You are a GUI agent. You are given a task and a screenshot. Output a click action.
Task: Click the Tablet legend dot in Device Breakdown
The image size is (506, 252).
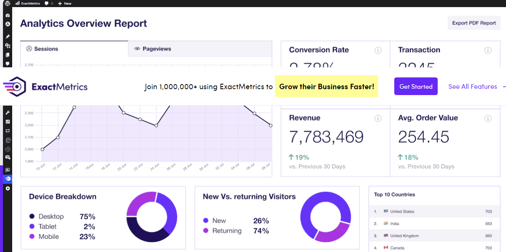tap(32, 226)
